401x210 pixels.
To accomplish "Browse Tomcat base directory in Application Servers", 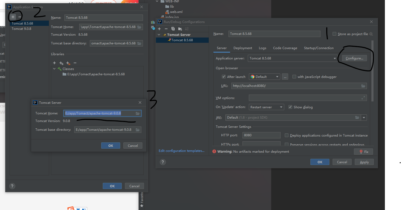I will coord(139,43).
